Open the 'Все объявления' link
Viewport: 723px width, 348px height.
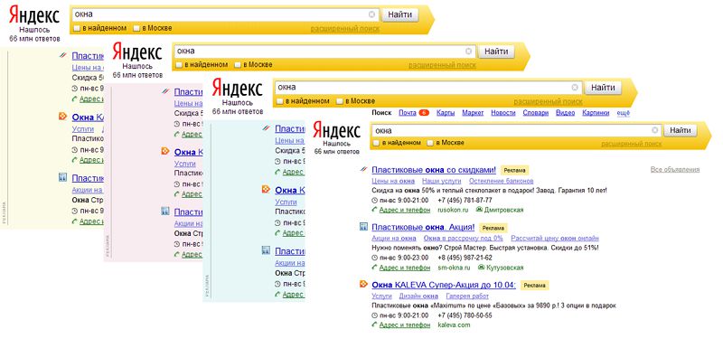coord(675,170)
